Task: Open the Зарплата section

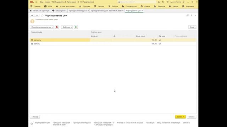Action: click(159, 6)
